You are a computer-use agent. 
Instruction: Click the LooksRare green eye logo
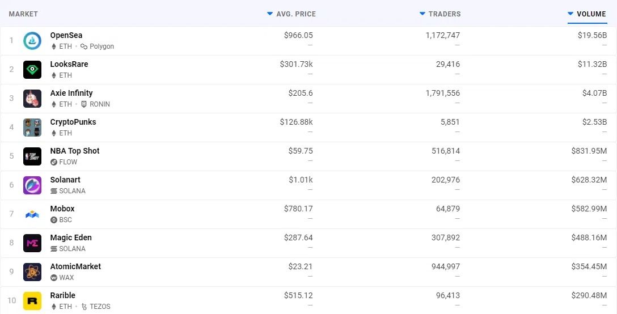point(32,70)
